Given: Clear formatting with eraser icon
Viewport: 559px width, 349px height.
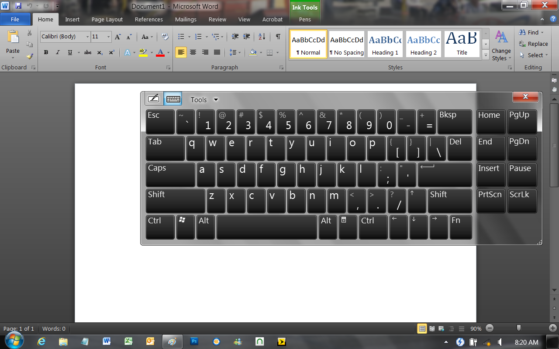Looking at the screenshot, I should tap(165, 37).
